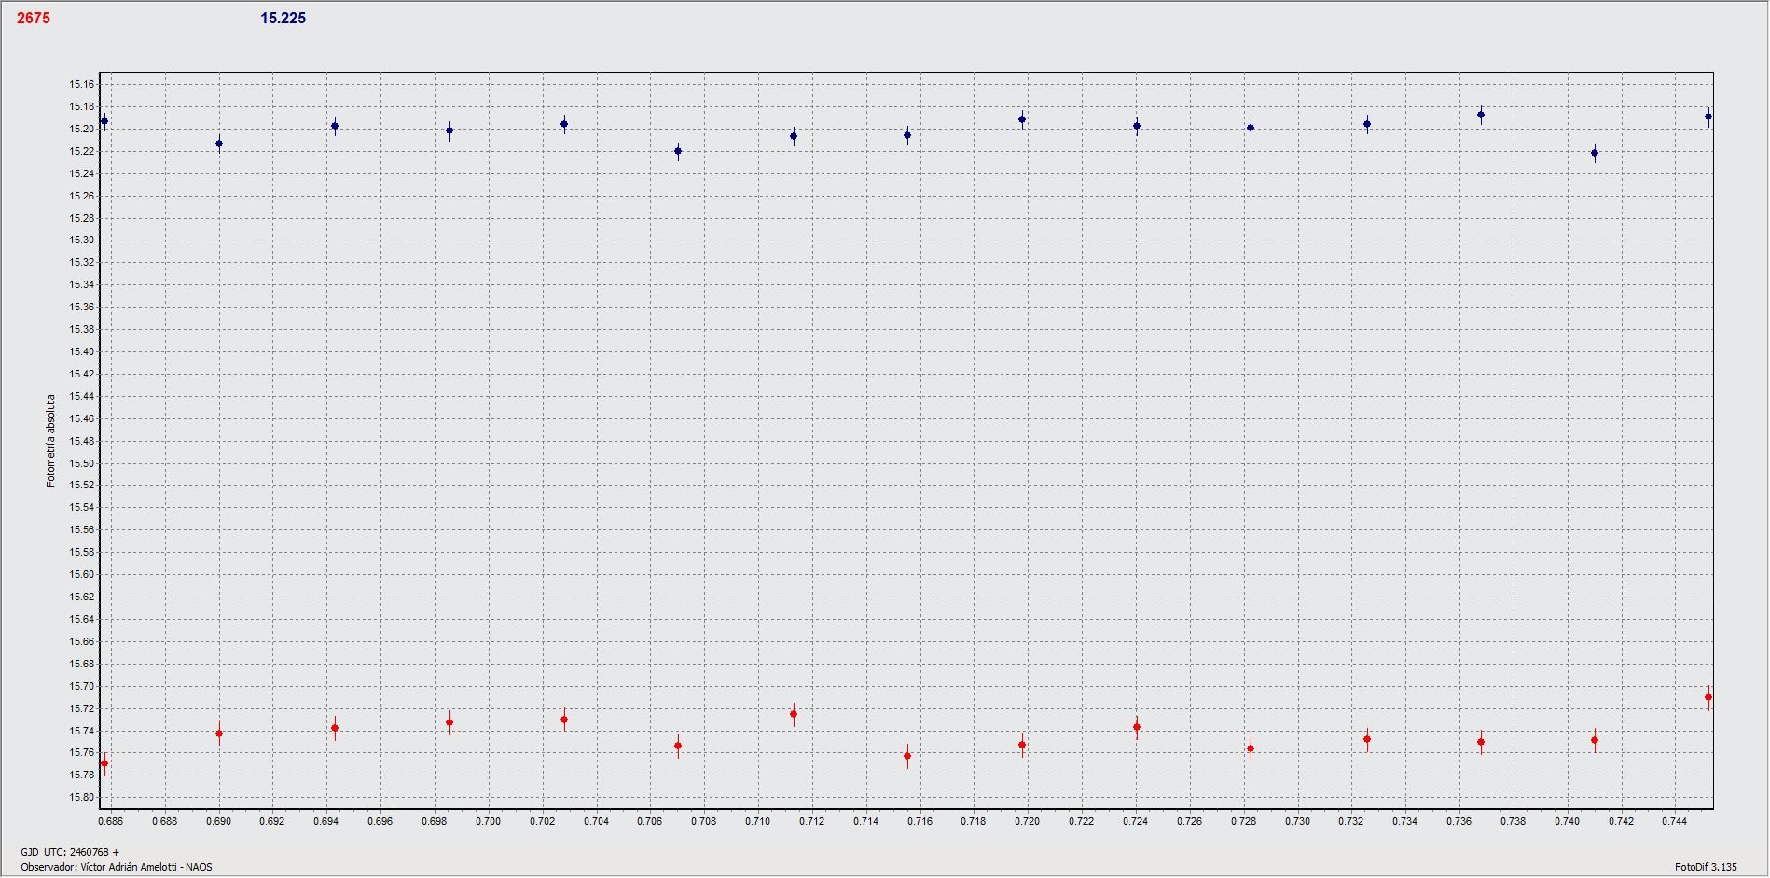
Task: Click the Fotometría absoluta axis label
Action: (x=51, y=441)
